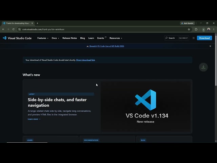Toggle the site color theme icon
The width and height of the screenshot is (217, 163).
[x=194, y=38]
